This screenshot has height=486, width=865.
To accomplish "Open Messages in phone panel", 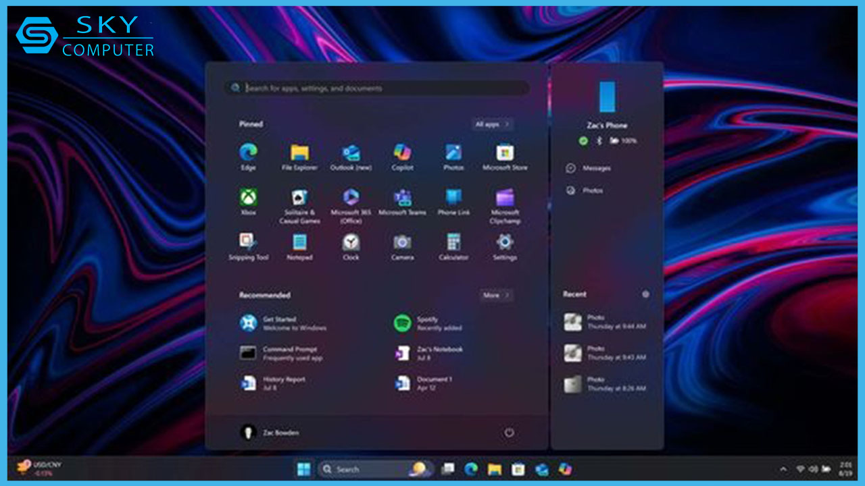I will tap(589, 168).
